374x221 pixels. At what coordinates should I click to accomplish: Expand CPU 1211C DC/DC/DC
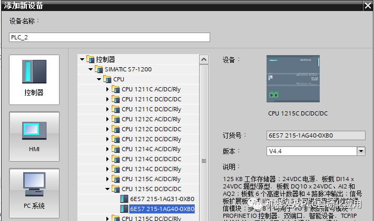107,99
